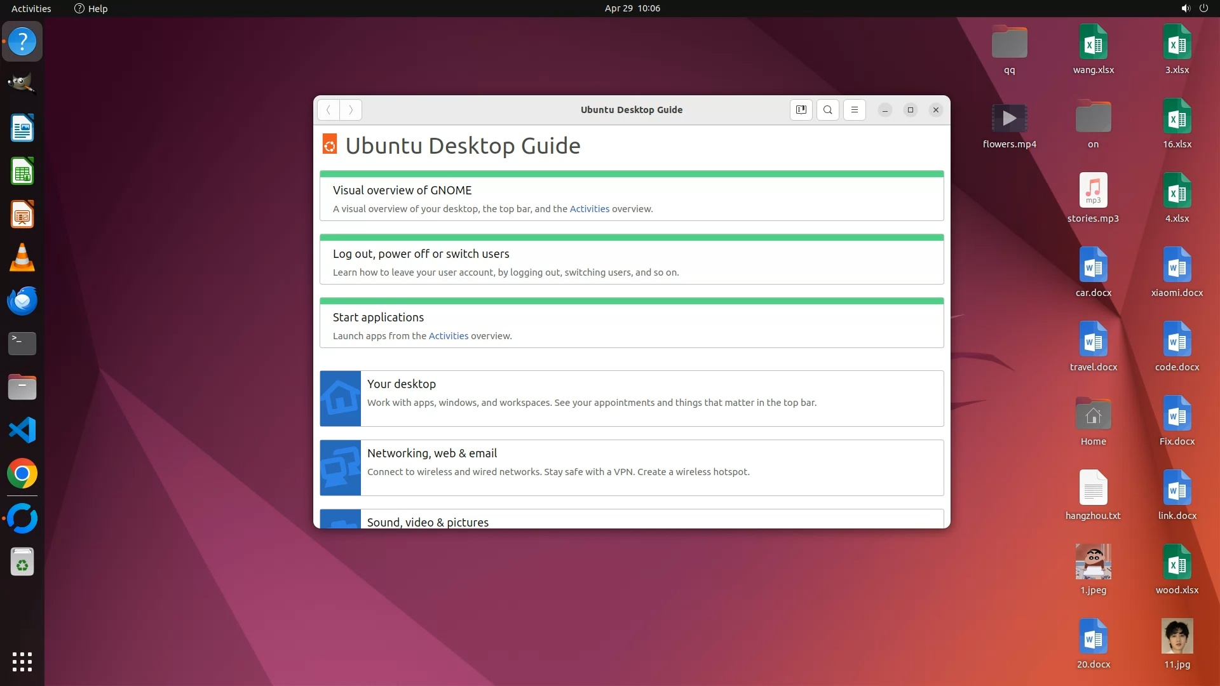1220x686 pixels.
Task: Open the Help menu in the top bar
Action: tap(91, 8)
